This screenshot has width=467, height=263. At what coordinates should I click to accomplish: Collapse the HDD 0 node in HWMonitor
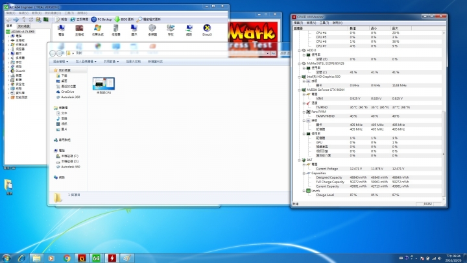(299, 51)
